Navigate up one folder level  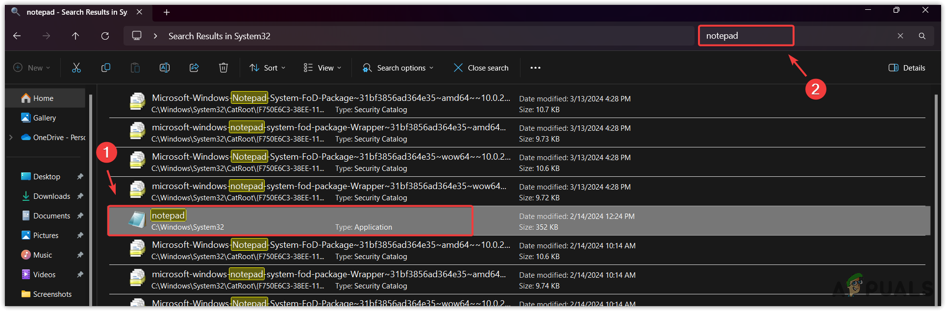[x=75, y=36]
